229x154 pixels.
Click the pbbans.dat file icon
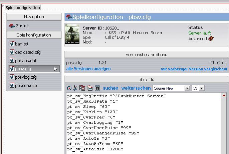[12, 60]
